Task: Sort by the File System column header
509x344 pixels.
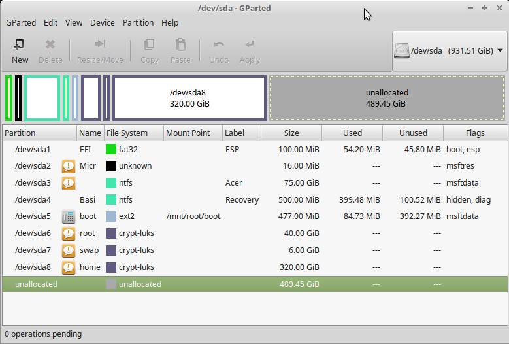Action: click(x=134, y=133)
